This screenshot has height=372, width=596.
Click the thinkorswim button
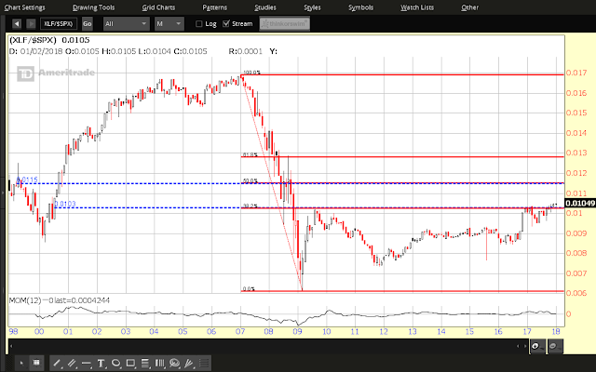pos(285,24)
